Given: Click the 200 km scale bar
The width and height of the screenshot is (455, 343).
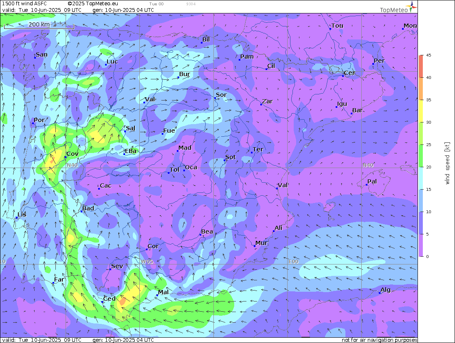Looking at the screenshot, I should tap(39, 26).
